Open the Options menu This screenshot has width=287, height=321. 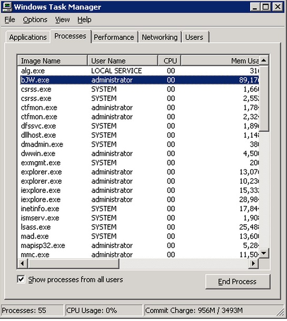click(35, 19)
